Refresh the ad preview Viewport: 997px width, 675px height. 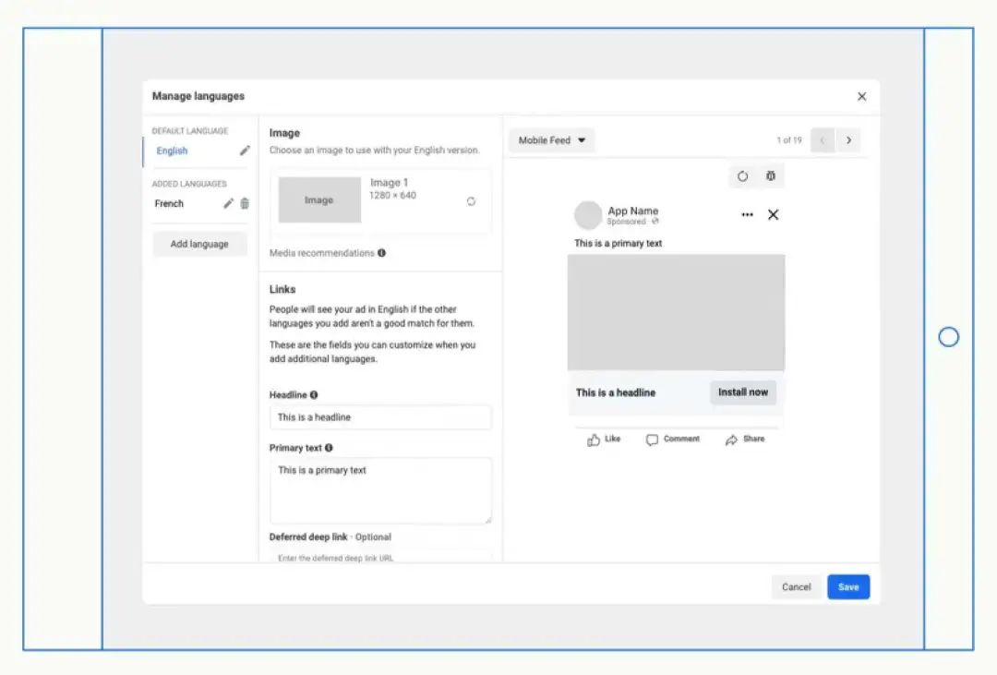(742, 176)
